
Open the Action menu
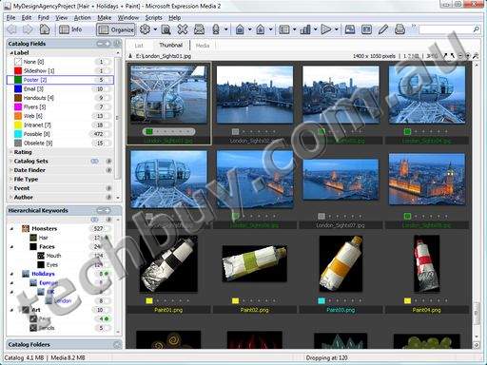(83, 18)
